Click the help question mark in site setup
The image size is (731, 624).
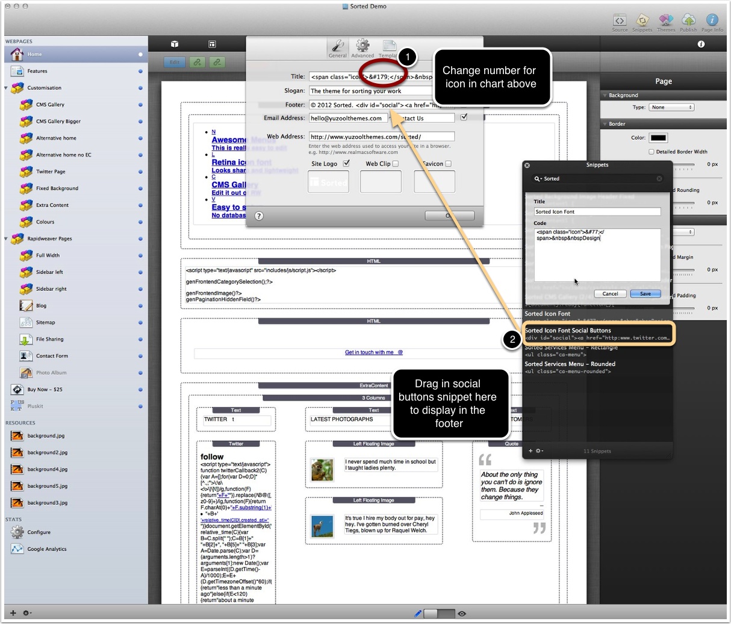click(x=259, y=216)
